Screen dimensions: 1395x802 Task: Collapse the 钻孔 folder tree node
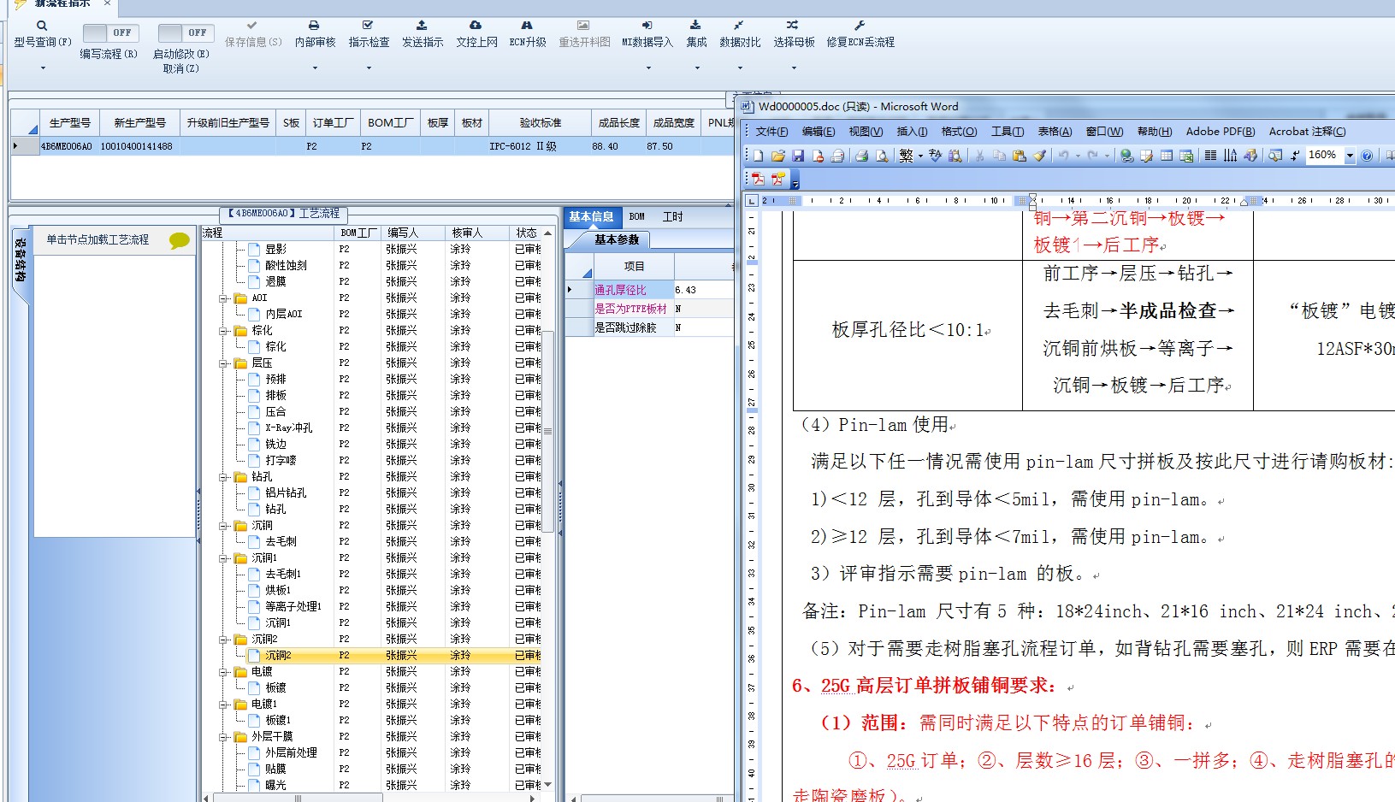click(223, 477)
